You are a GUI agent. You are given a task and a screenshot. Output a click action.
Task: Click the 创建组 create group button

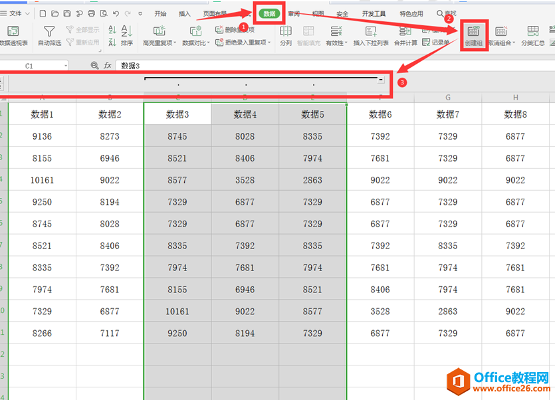coord(474,35)
